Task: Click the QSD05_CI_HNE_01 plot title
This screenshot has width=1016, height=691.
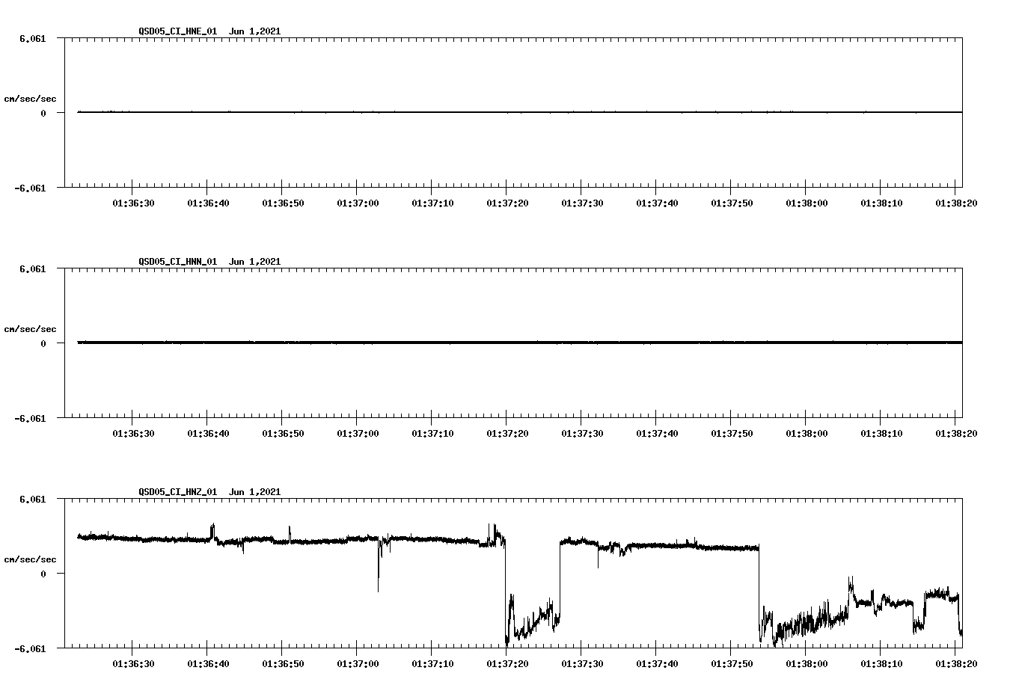Action: pos(209,31)
